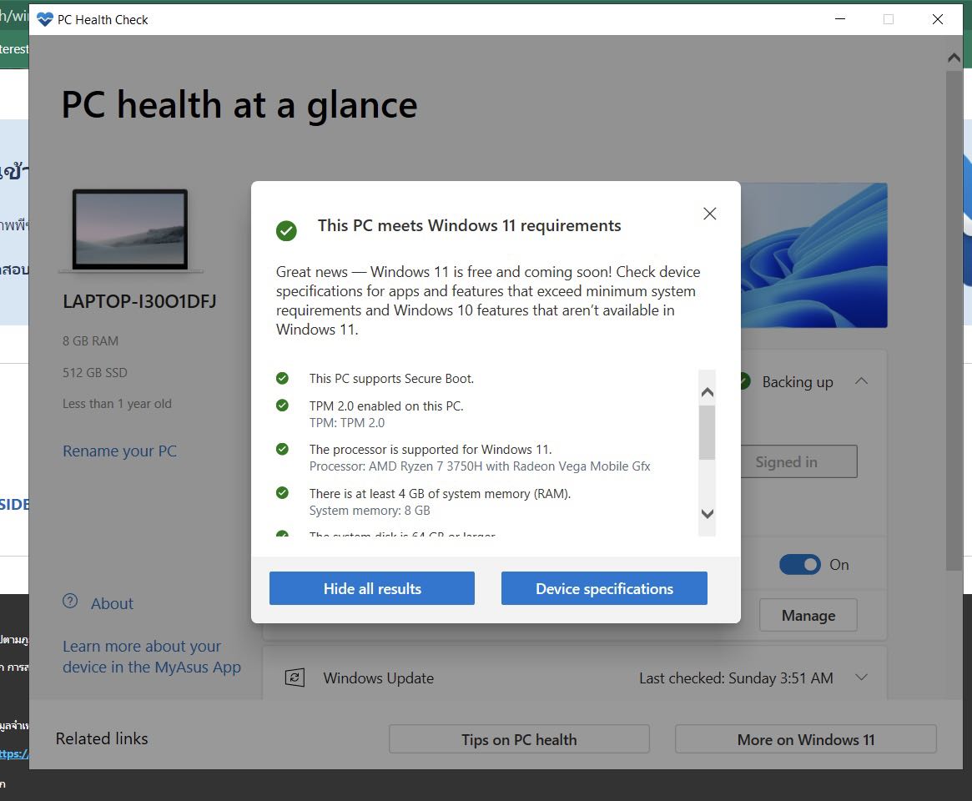The image size is (972, 801).
Task: Click 'Less than 1 year old' text
Action: (x=117, y=404)
